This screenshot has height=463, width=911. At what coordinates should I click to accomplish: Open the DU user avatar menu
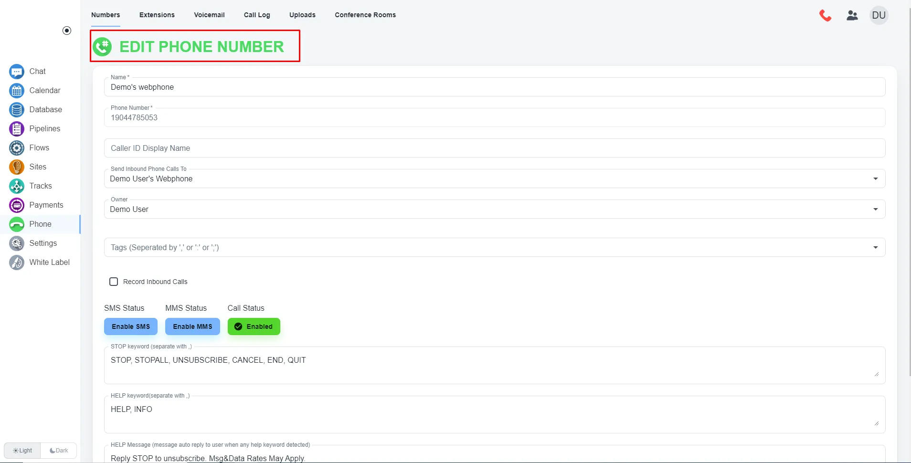pos(879,15)
